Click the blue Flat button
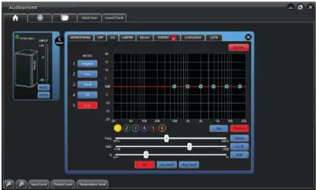This screenshot has width=316, height=190. coord(219,128)
